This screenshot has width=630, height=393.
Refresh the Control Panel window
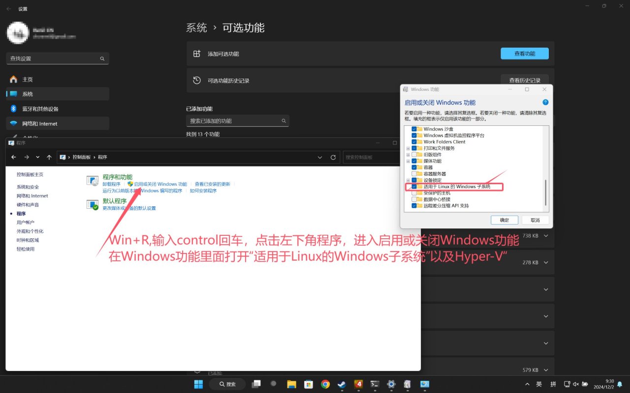tap(333, 157)
